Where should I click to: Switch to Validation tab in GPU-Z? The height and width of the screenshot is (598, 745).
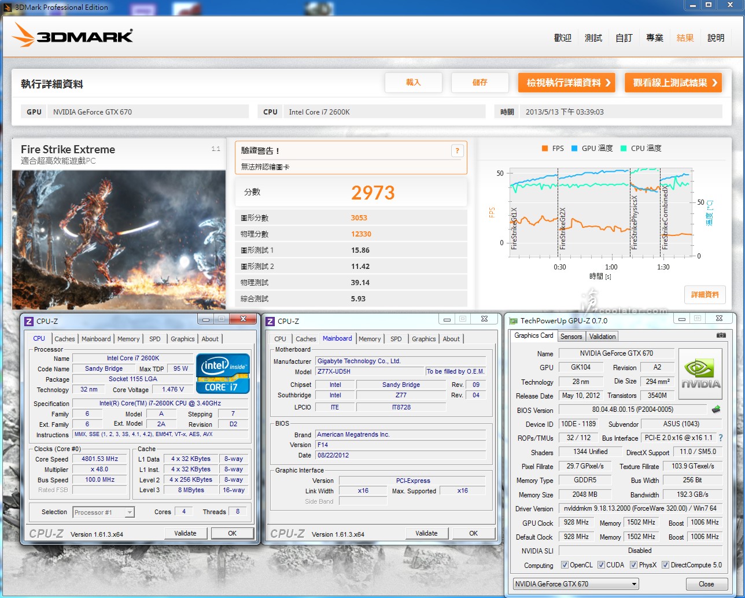coord(603,337)
